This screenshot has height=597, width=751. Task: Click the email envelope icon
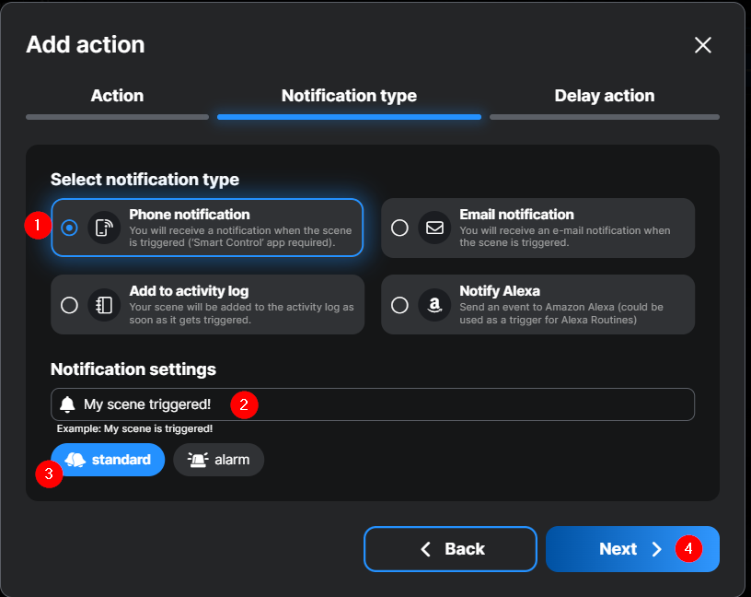tap(434, 228)
